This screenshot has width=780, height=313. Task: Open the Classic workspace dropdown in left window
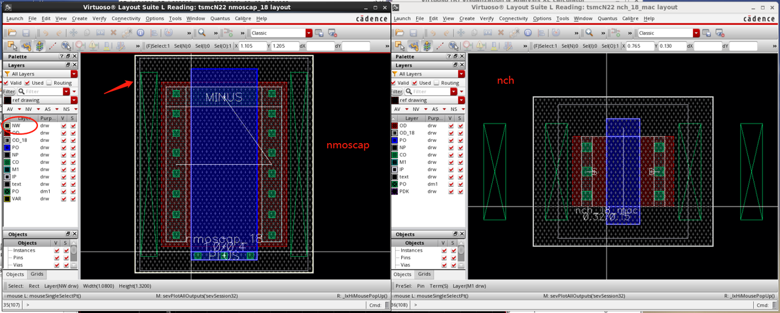click(x=309, y=33)
